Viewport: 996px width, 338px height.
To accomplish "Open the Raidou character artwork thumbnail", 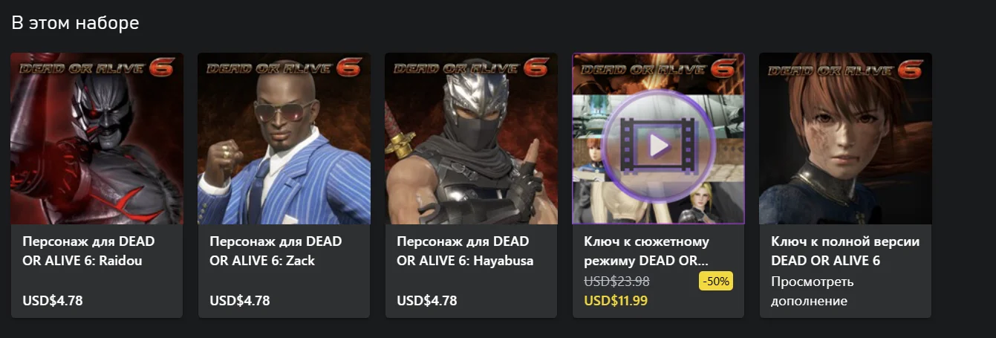I will [97, 139].
